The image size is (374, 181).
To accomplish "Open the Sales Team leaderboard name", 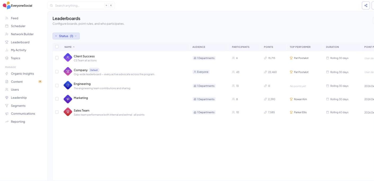I will [x=81, y=110].
